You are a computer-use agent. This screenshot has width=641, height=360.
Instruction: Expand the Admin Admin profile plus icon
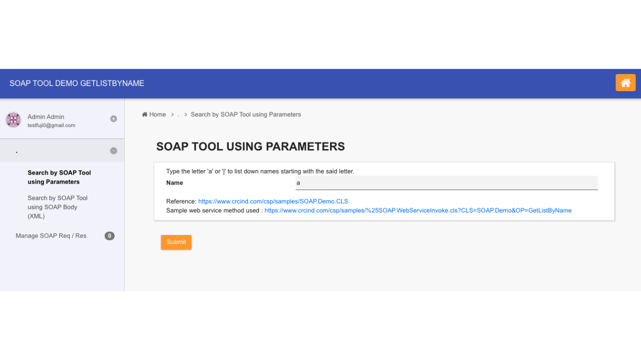tap(114, 119)
